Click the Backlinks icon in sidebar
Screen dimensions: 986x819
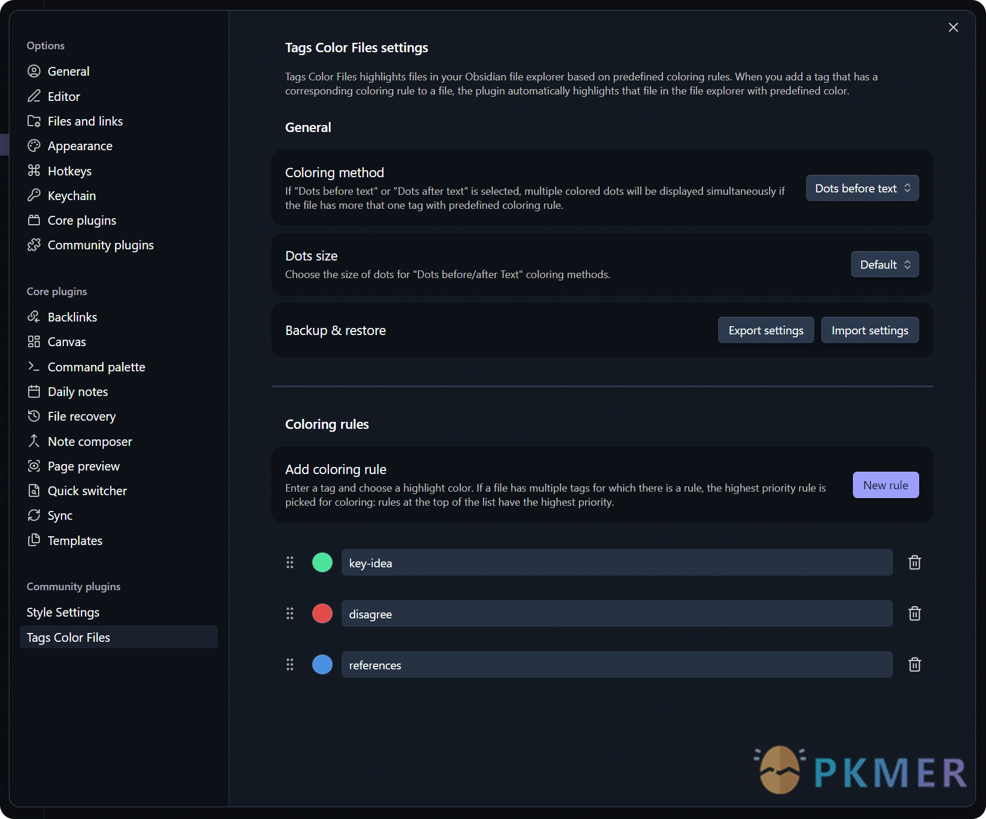point(34,317)
